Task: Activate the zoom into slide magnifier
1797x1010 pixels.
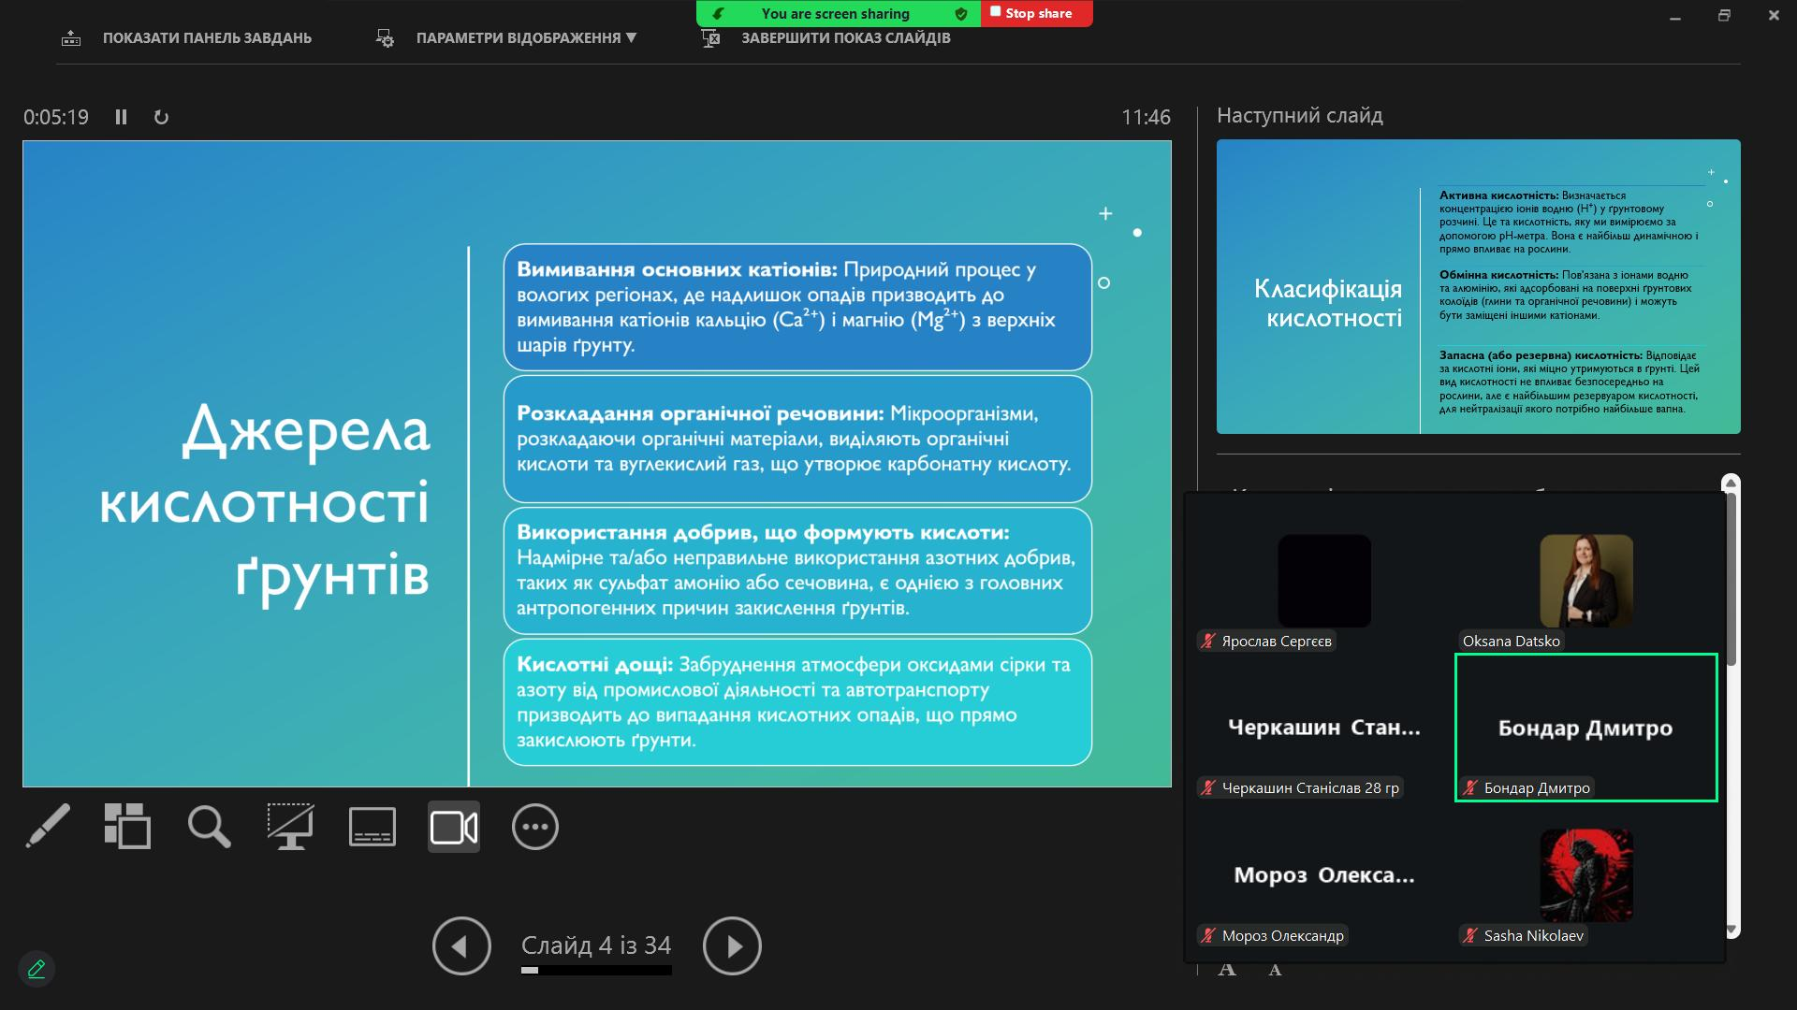Action: coord(209,827)
